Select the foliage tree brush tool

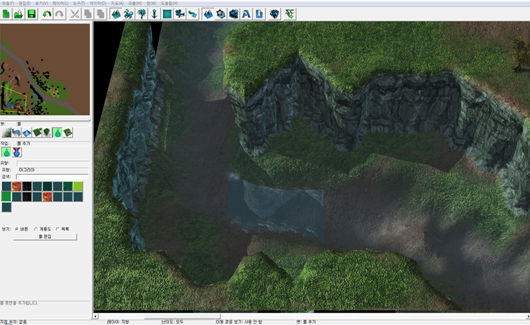(x=47, y=132)
